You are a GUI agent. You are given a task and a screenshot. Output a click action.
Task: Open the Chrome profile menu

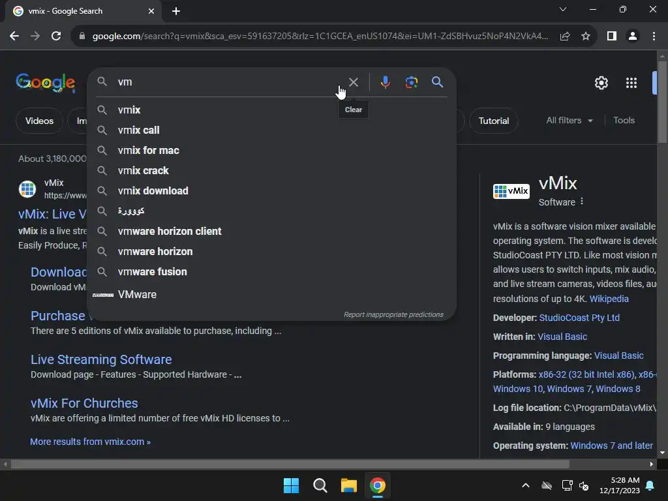coord(633,37)
